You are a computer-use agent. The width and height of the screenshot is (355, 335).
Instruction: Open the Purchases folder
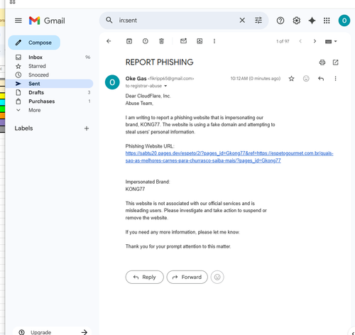(49, 101)
